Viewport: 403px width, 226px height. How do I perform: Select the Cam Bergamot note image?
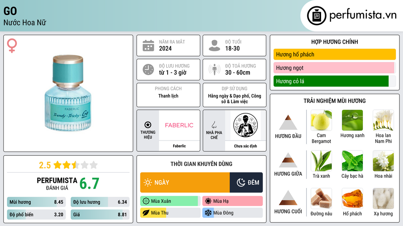321,120
